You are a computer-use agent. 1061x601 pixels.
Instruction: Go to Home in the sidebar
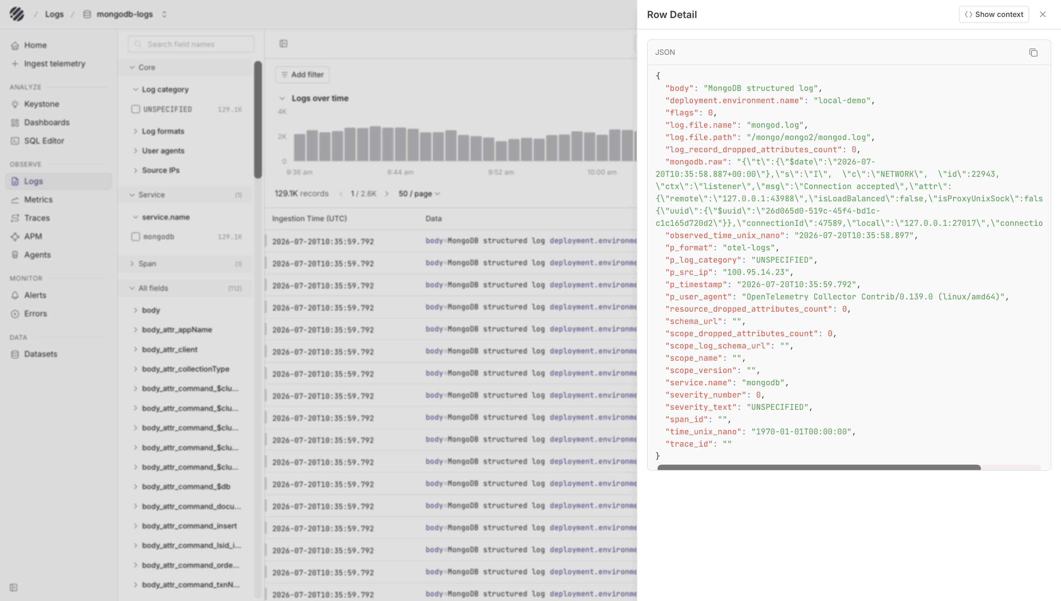pos(35,45)
